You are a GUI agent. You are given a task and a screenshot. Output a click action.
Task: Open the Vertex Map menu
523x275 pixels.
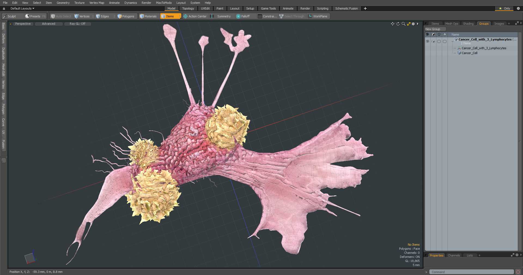[x=97, y=3]
